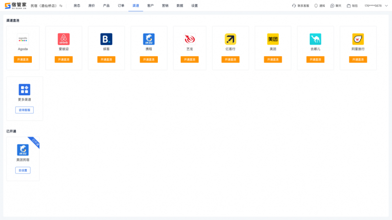Viewport: 392px width, 220px height.
Task: Click the 民宿（酒仙桥店） store name
Action: (44, 6)
